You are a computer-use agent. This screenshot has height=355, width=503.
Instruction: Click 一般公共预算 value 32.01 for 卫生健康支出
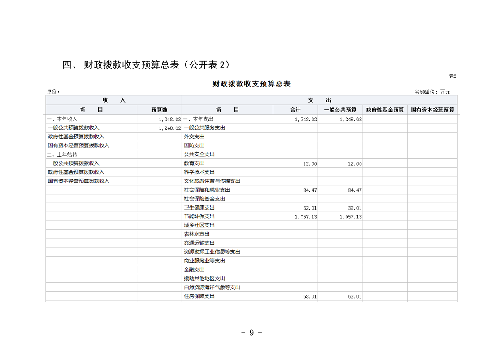click(x=355, y=208)
